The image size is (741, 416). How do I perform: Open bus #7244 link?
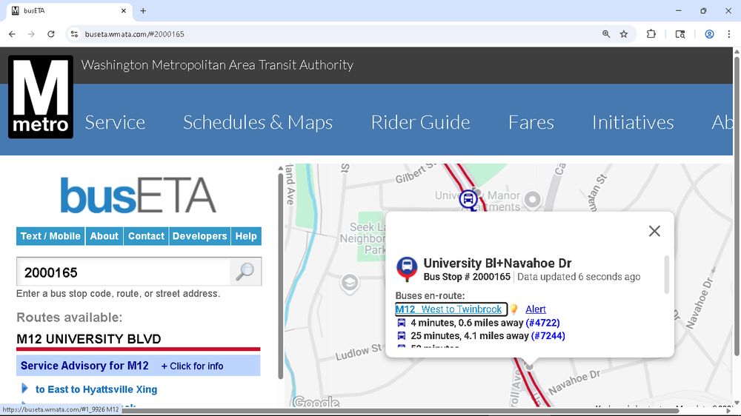[x=548, y=336]
